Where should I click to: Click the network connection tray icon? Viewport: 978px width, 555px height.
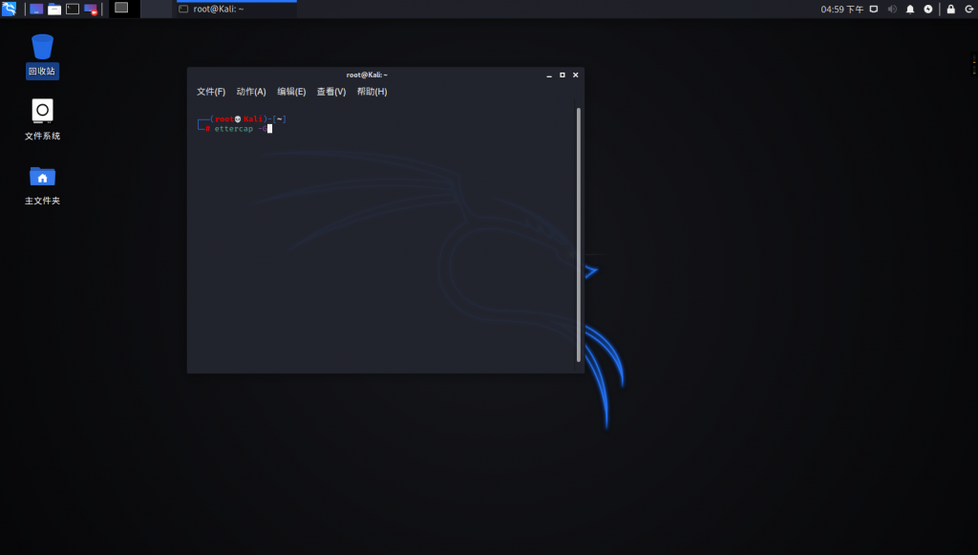874,10
